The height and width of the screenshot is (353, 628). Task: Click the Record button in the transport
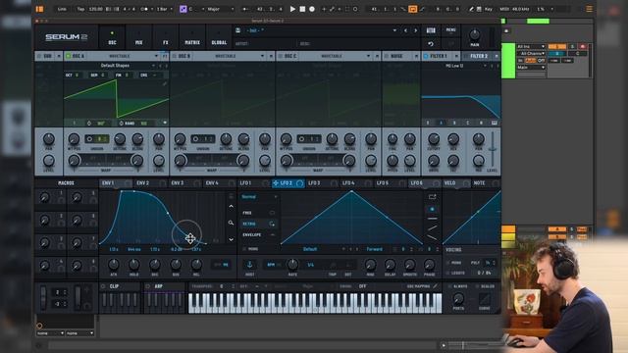click(312, 9)
